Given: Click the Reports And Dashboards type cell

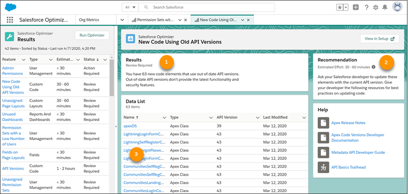Looking at the screenshot, I should (40, 117).
